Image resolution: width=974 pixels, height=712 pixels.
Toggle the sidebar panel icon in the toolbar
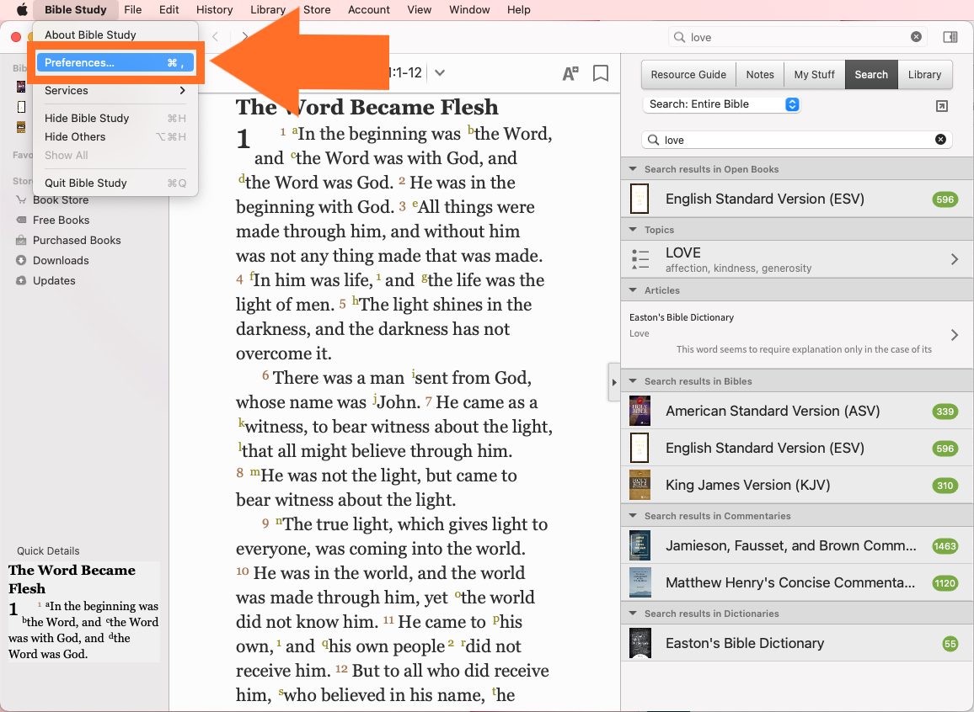tap(950, 37)
